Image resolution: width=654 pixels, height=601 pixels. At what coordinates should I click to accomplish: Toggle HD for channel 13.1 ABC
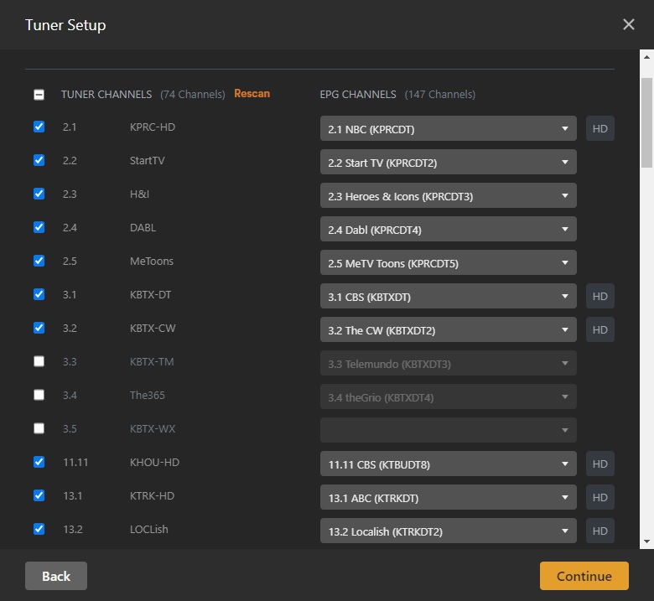tap(599, 497)
